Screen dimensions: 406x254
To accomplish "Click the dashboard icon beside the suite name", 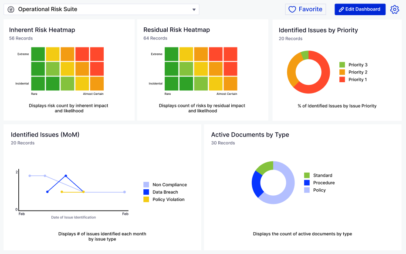I will (x=11, y=9).
